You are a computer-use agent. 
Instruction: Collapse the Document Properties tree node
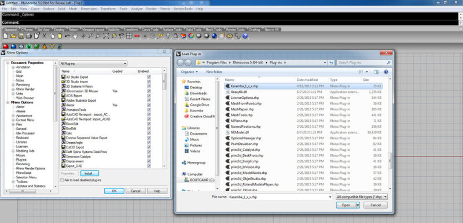click(9, 63)
